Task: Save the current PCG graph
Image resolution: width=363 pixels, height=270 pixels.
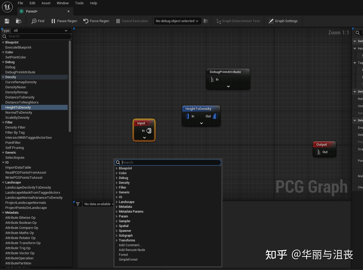Action: [7, 21]
